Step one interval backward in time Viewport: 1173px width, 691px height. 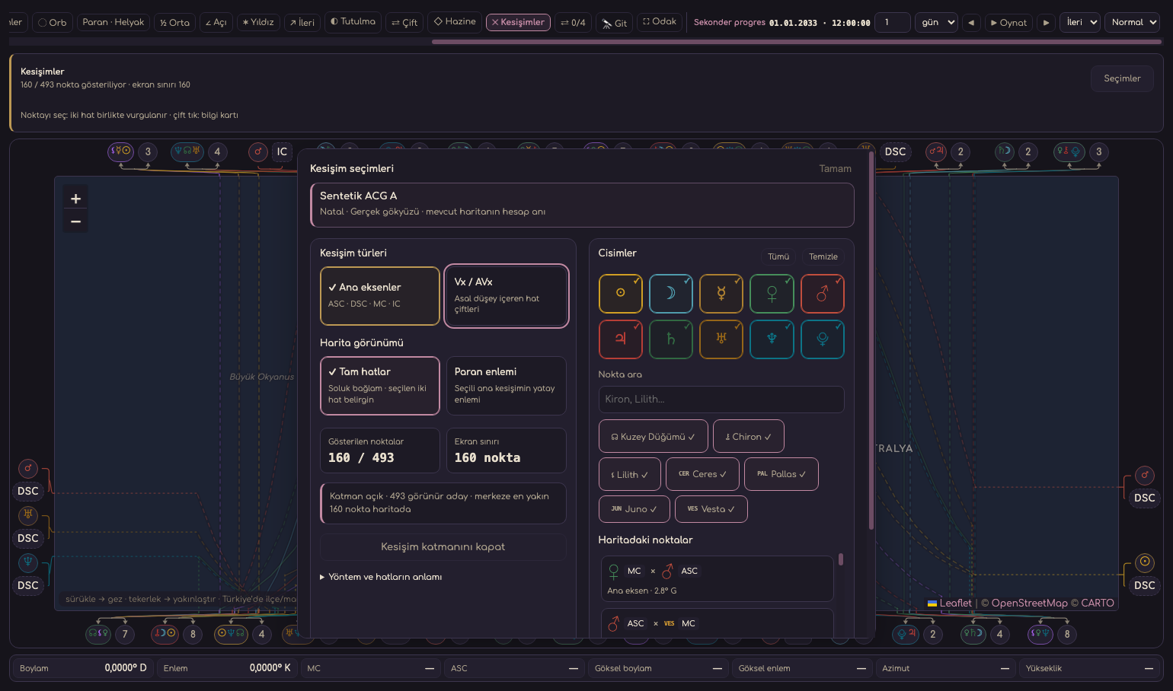coord(971,23)
